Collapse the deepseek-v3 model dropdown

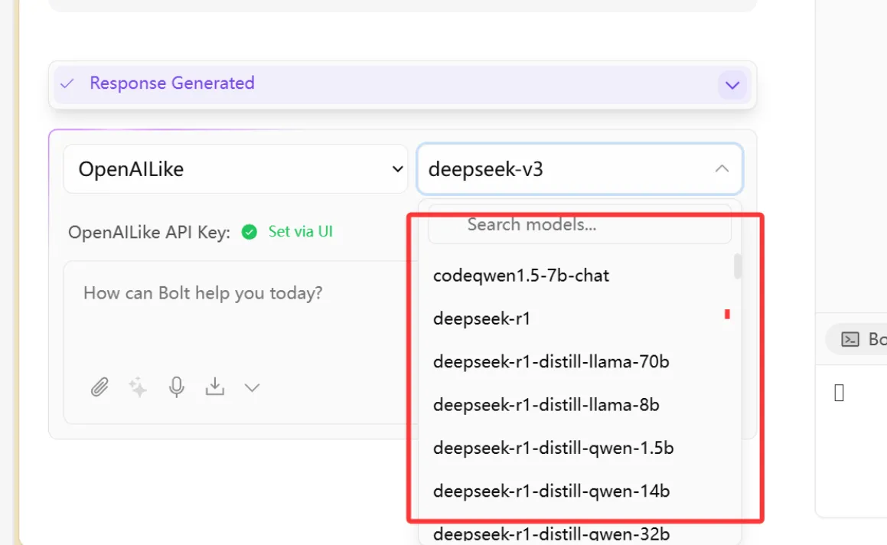coord(721,169)
